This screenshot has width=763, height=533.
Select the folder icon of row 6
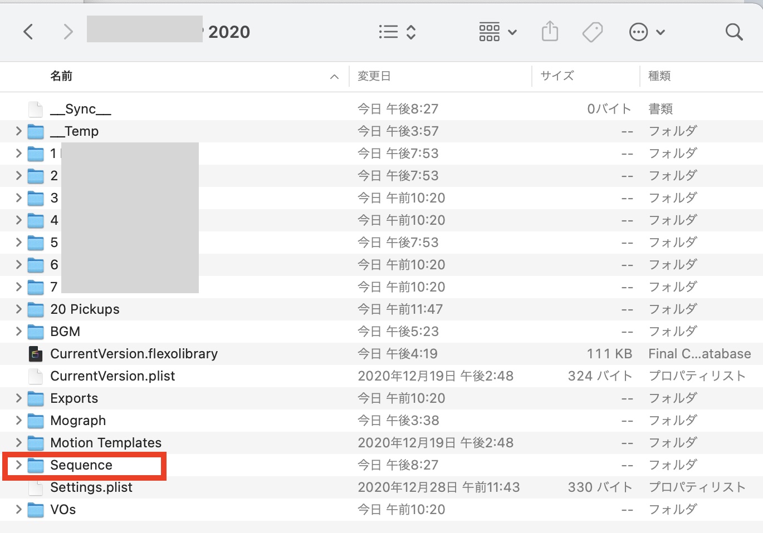36,265
